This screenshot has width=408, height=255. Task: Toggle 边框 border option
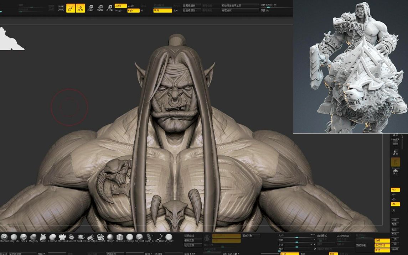click(x=382, y=241)
